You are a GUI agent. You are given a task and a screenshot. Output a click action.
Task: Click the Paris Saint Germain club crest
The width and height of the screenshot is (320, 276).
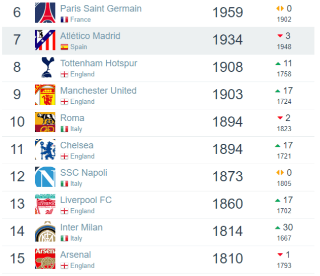pyautogui.click(x=45, y=12)
